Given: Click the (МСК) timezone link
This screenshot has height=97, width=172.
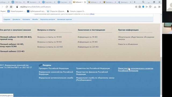Looking at the screenshot, I should click(x=92, y=14).
